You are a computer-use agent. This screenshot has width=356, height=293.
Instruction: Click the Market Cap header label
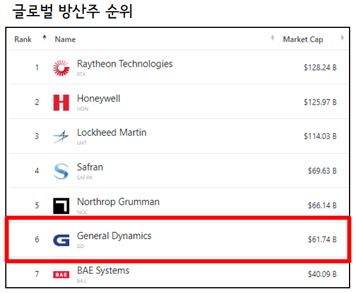pos(303,40)
